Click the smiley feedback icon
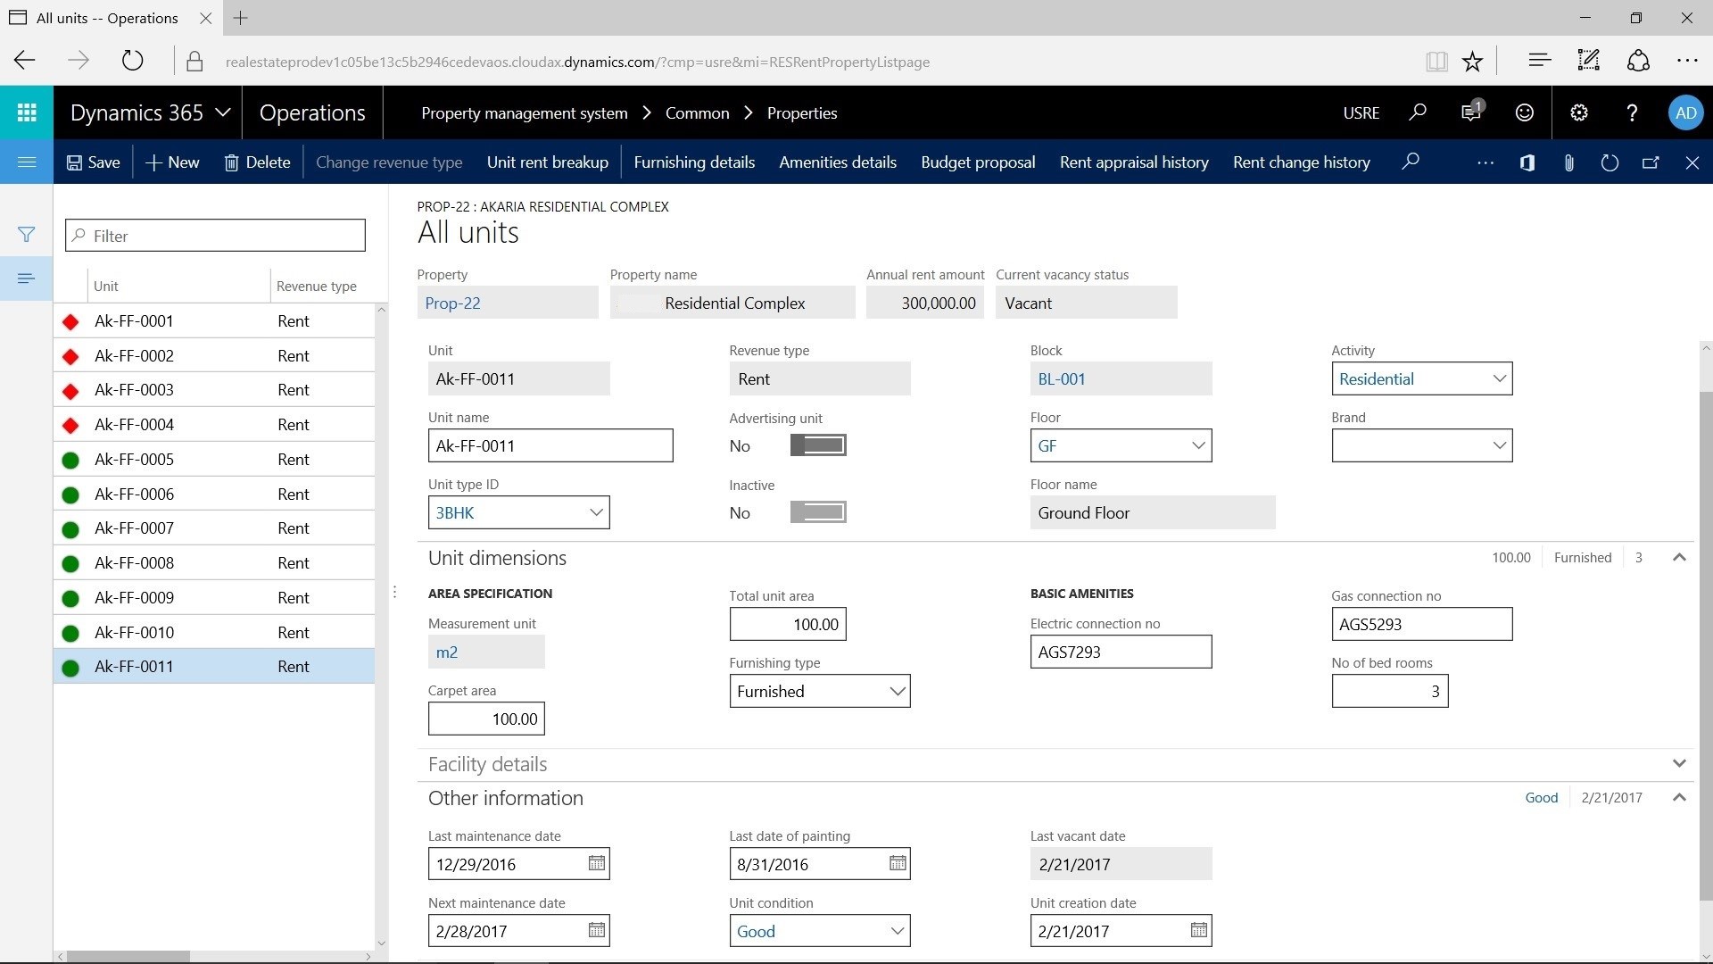 [1525, 112]
